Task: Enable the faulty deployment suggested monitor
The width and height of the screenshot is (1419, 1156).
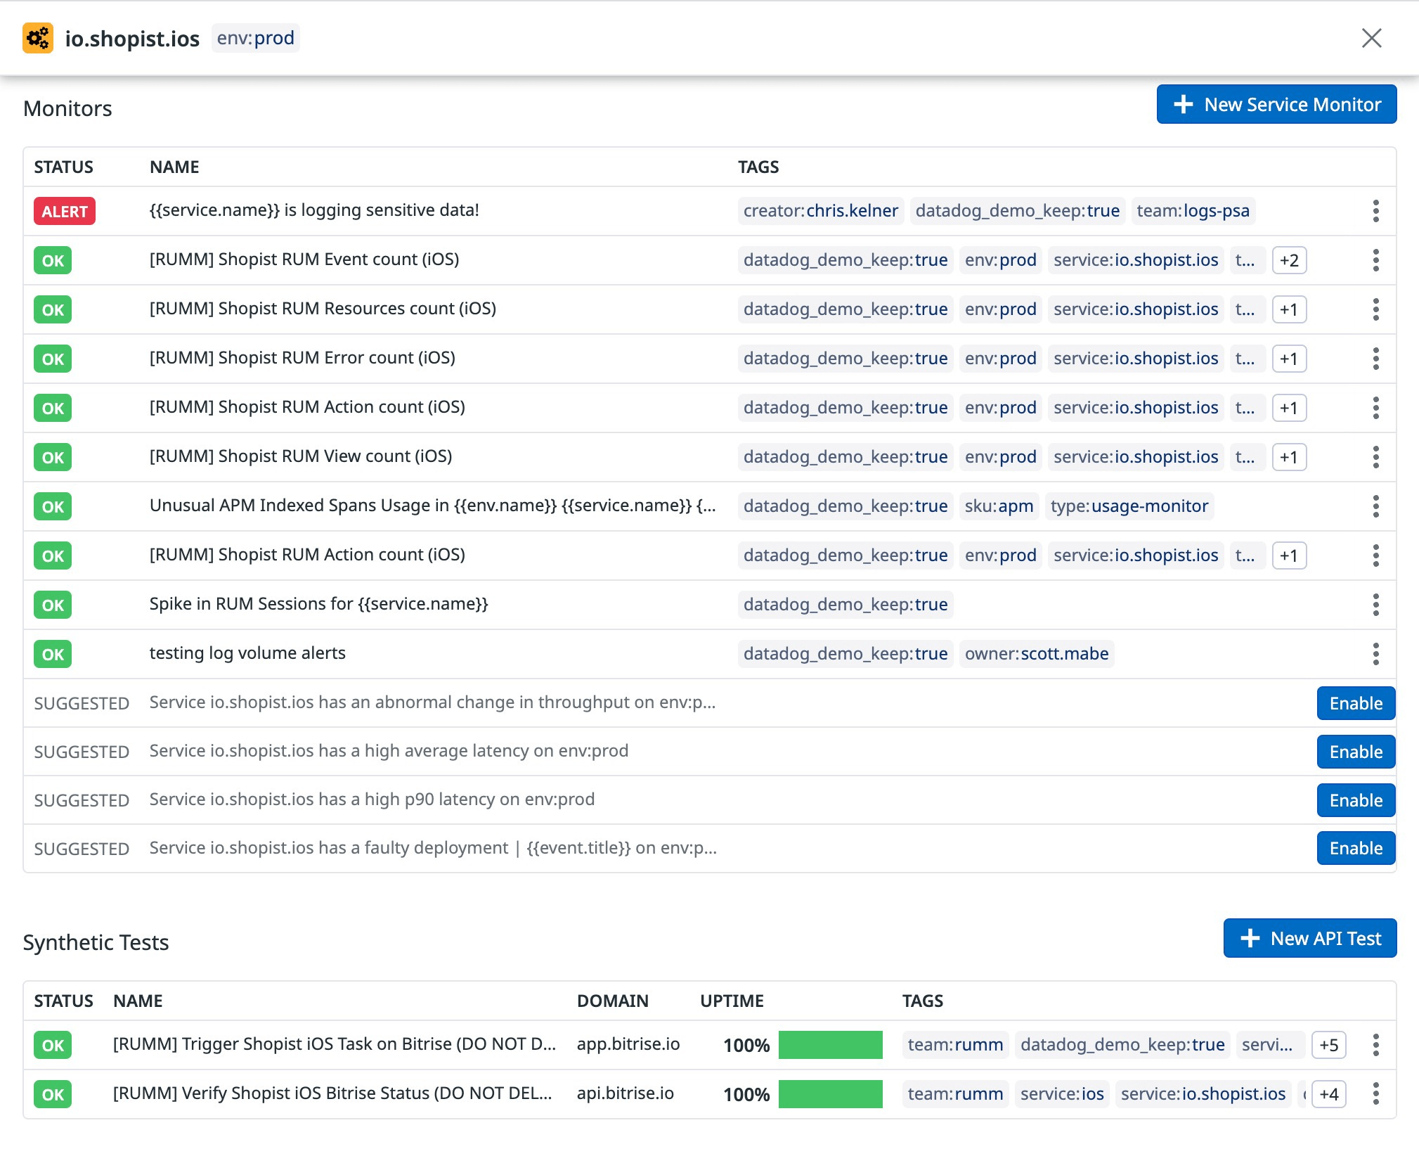Action: pyautogui.click(x=1356, y=847)
